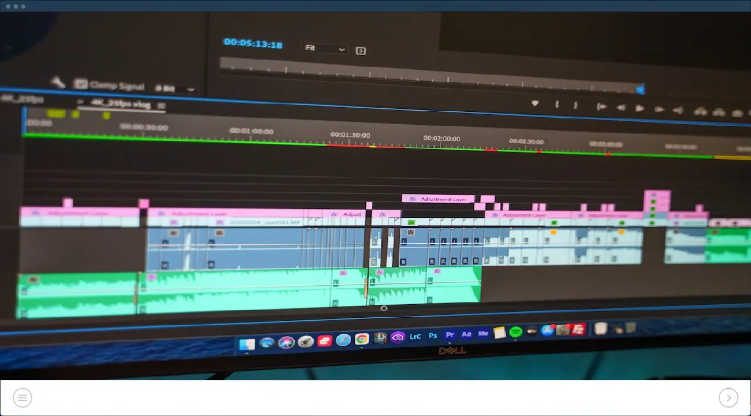The height and width of the screenshot is (416, 751).
Task: Open the 8 Bit depth dropdown
Action: coord(175,89)
